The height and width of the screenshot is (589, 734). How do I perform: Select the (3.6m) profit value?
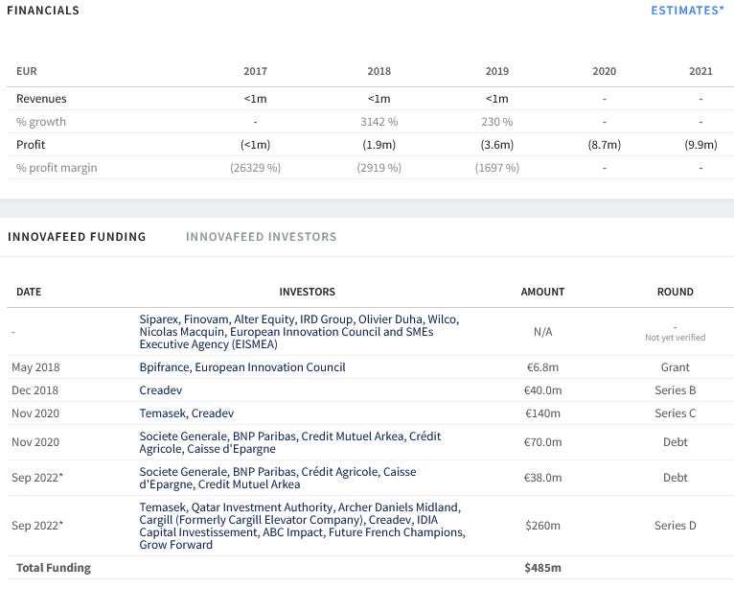pyautogui.click(x=497, y=145)
